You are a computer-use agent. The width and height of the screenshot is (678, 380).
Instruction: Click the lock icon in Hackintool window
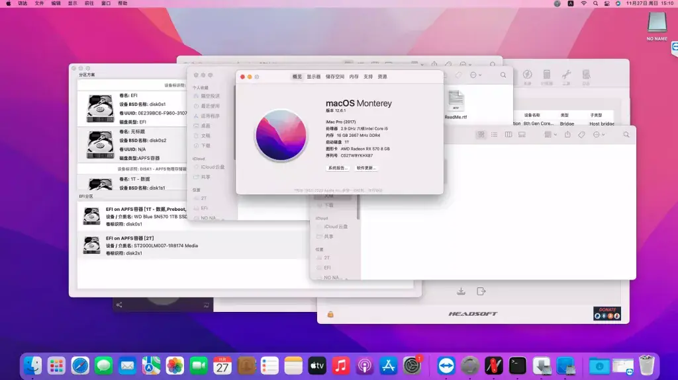click(330, 315)
